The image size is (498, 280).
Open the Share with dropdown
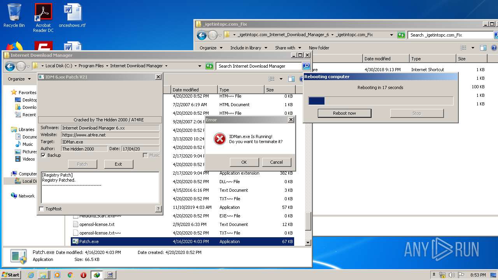(288, 48)
